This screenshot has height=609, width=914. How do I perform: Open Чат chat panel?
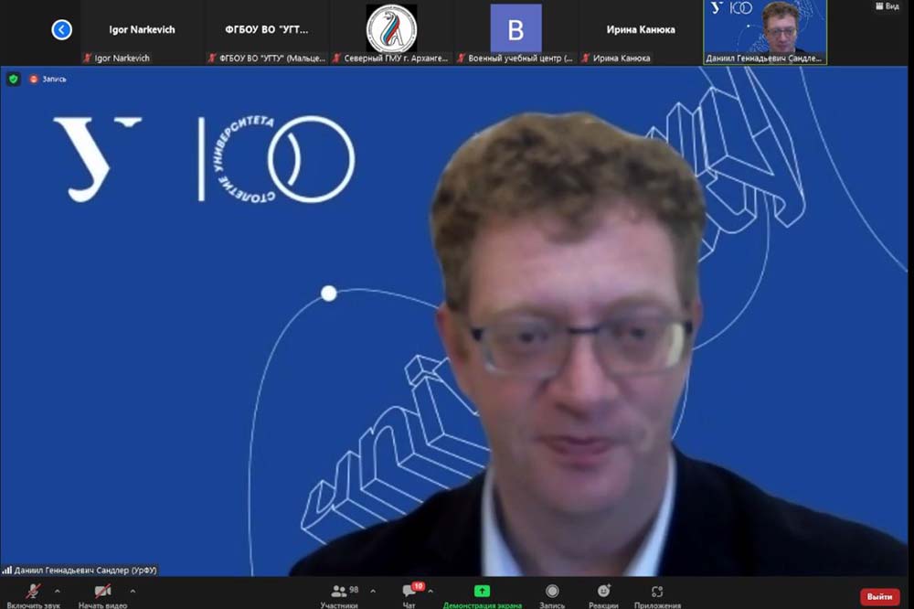[409, 596]
